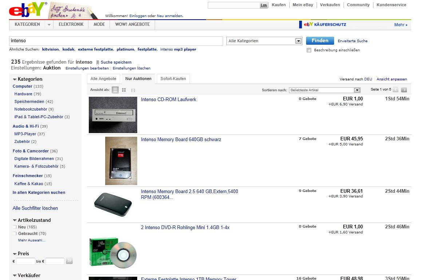Open the Alle Kategorien dropdown
The image size is (436, 280).
click(x=264, y=41)
